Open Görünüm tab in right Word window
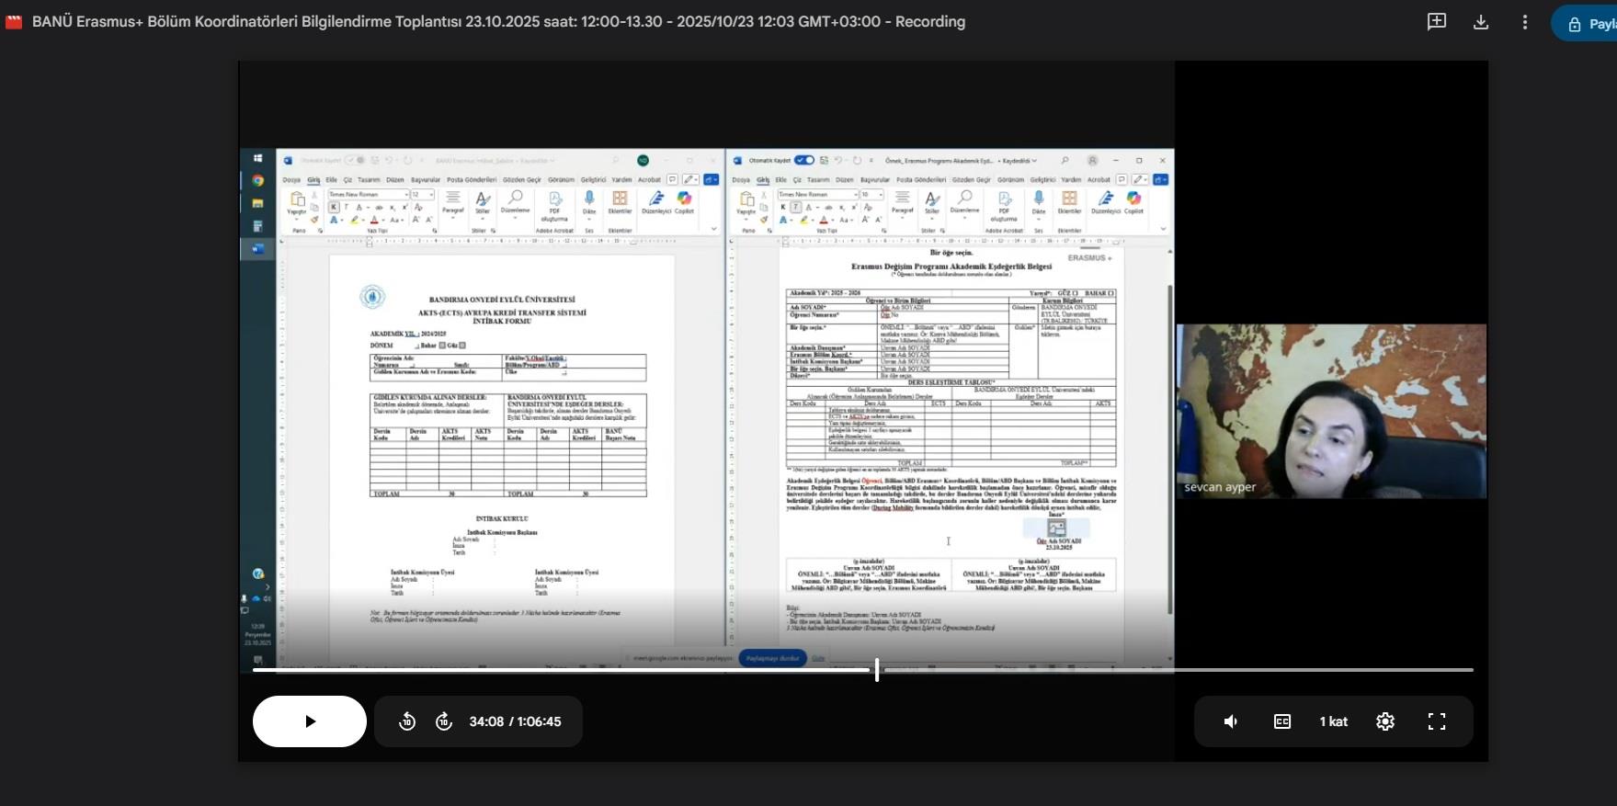The width and height of the screenshot is (1617, 806). (x=1010, y=180)
